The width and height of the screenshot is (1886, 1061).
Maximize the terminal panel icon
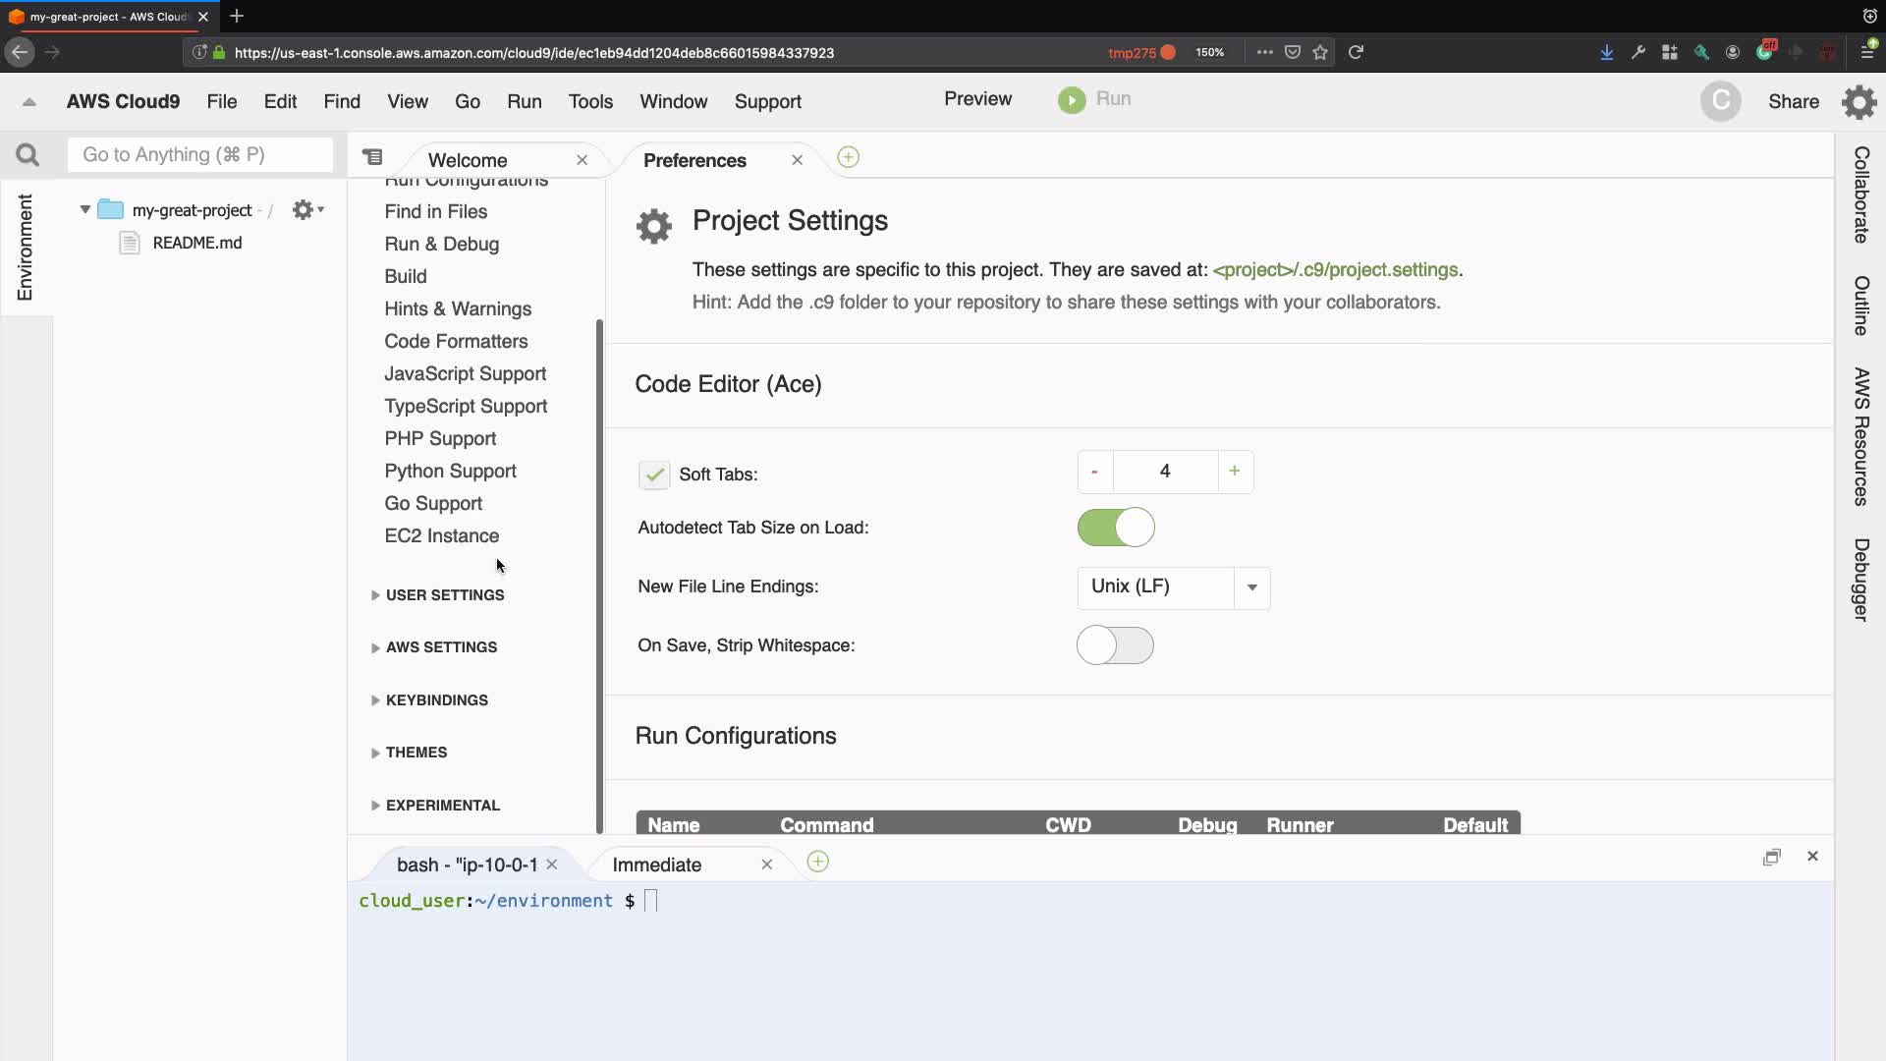click(1771, 857)
